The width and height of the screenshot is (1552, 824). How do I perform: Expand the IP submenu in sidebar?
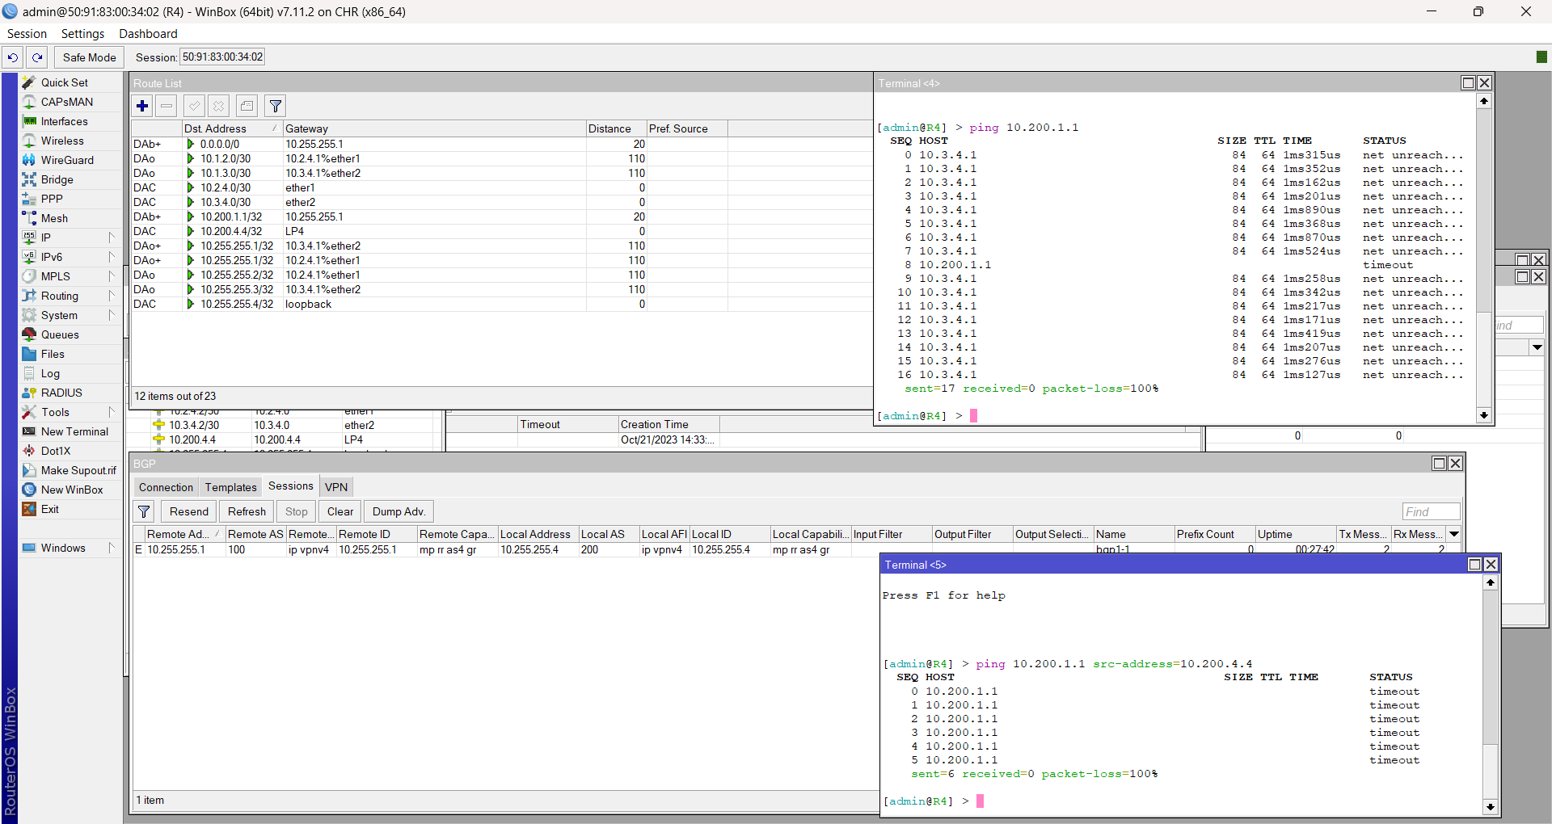click(112, 238)
